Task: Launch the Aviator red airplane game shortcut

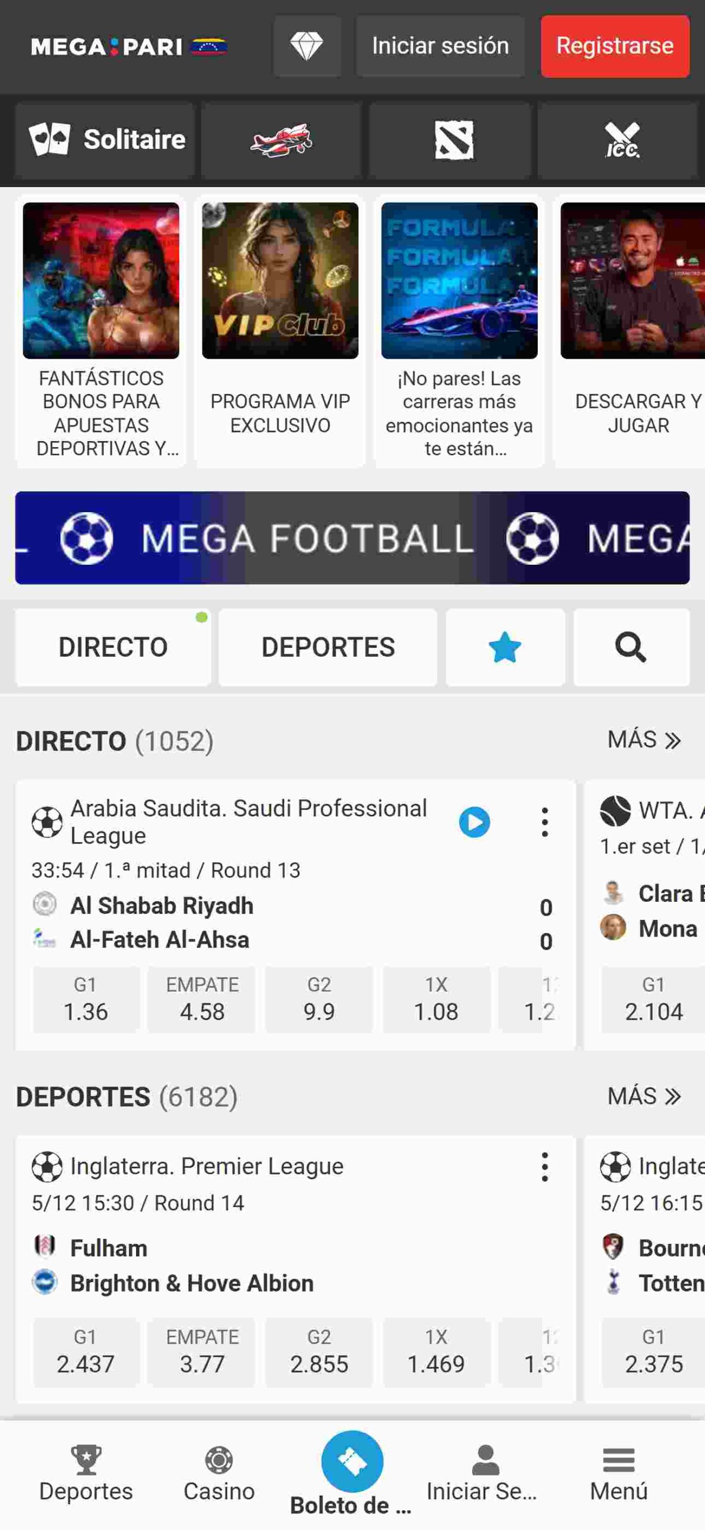Action: 281,140
